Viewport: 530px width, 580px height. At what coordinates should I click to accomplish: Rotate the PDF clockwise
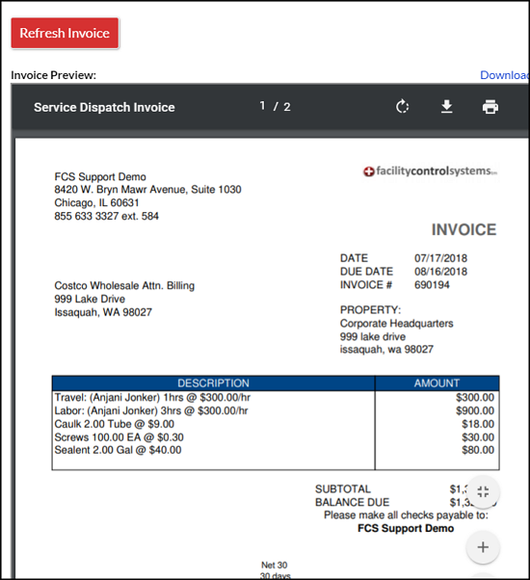[x=402, y=107]
